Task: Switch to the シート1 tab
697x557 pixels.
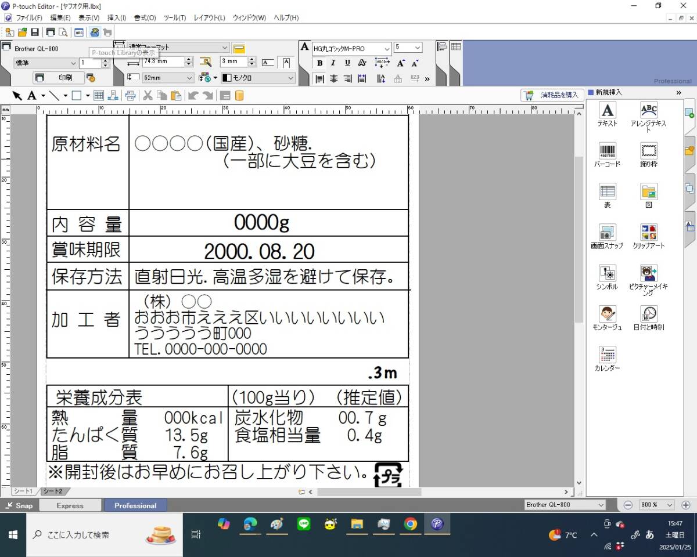Action: pos(24,491)
